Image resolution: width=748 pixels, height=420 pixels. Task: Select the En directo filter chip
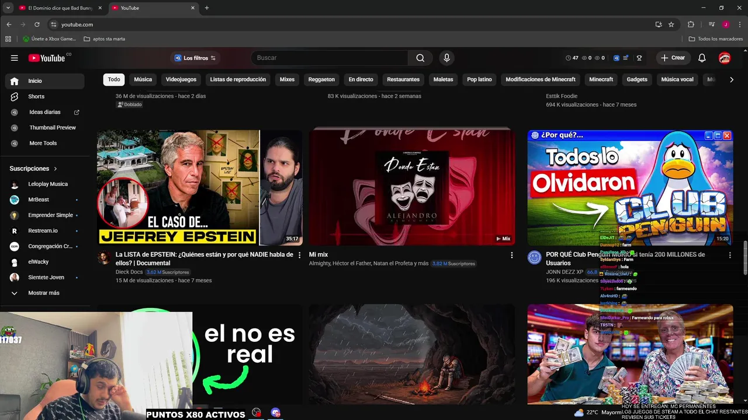[x=361, y=79]
